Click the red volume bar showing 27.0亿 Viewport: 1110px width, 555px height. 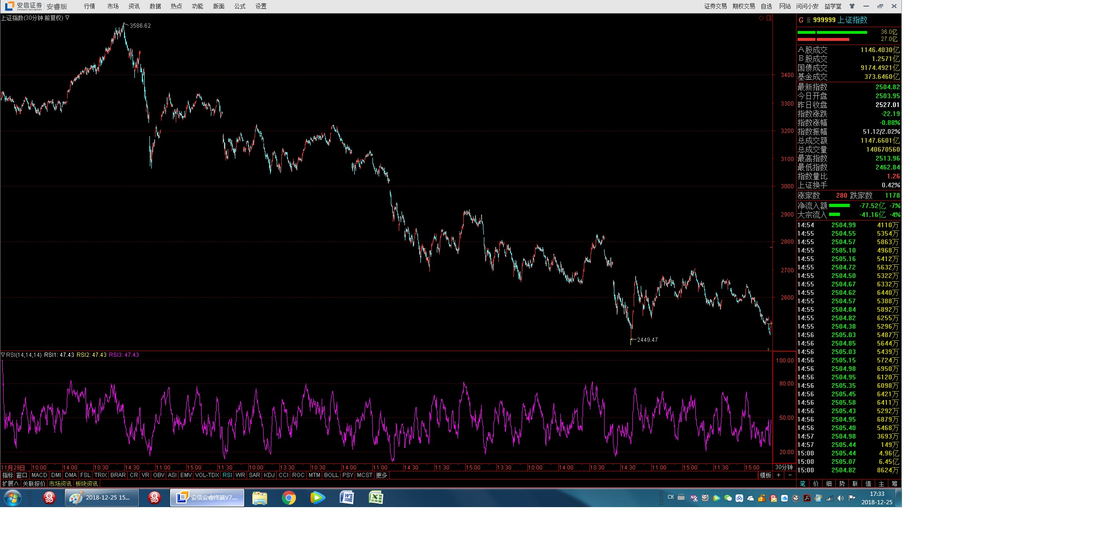[823, 39]
